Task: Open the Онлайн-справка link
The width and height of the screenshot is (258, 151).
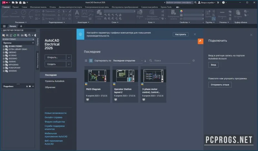Action: pos(53,117)
